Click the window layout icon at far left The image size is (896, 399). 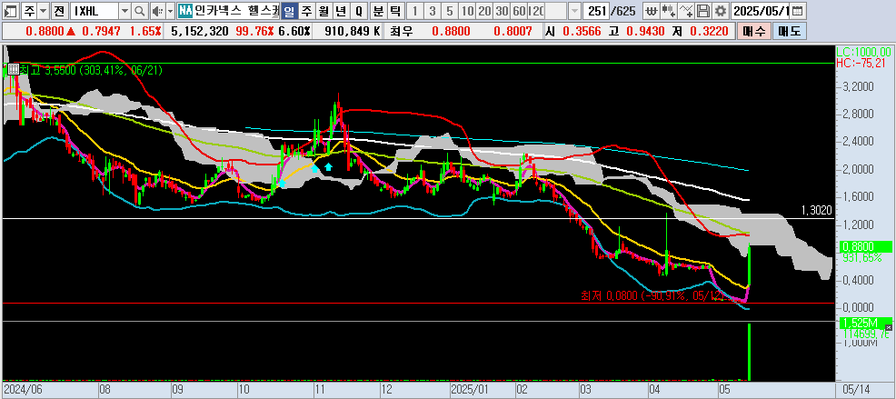coord(12,10)
